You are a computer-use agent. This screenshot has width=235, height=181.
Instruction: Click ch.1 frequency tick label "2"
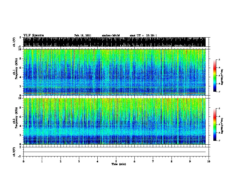pos(20,86)
